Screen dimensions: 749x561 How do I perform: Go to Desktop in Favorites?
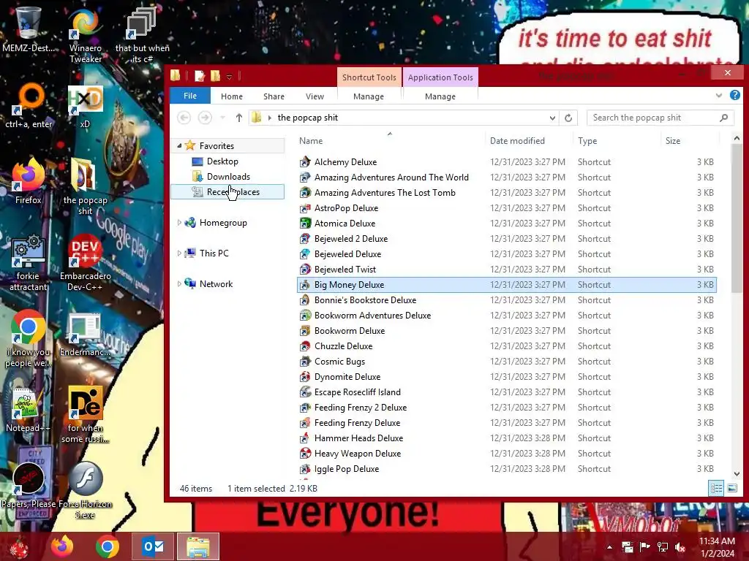click(222, 161)
